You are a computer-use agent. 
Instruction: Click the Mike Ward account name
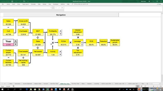[x=143, y=1]
